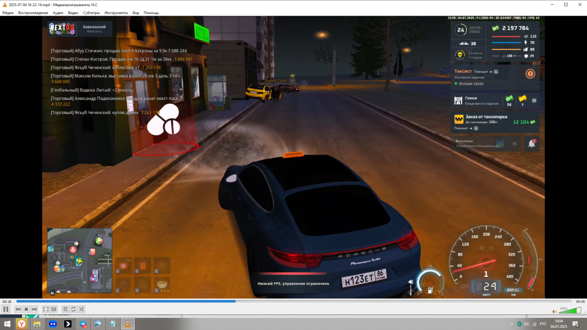The height and width of the screenshot is (330, 587).
Task: Open the Видео menu
Action: [73, 12]
